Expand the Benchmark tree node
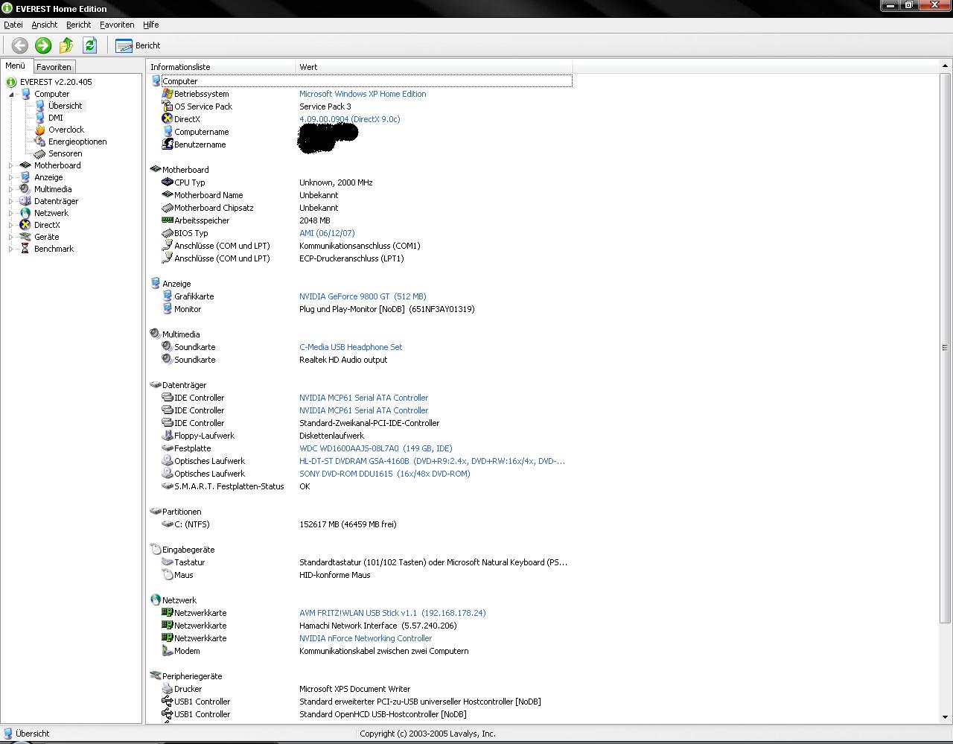This screenshot has height=744, width=953. (11, 249)
